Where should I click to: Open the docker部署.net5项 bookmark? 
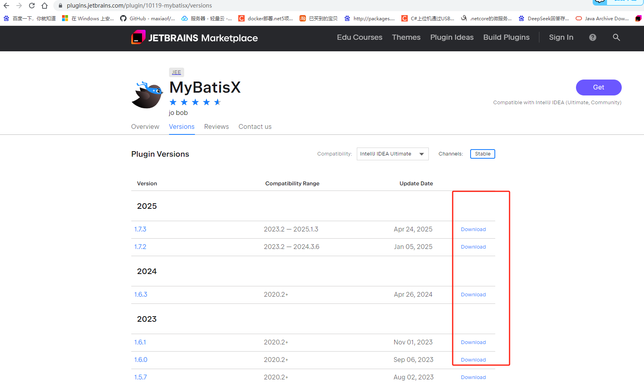click(x=266, y=18)
